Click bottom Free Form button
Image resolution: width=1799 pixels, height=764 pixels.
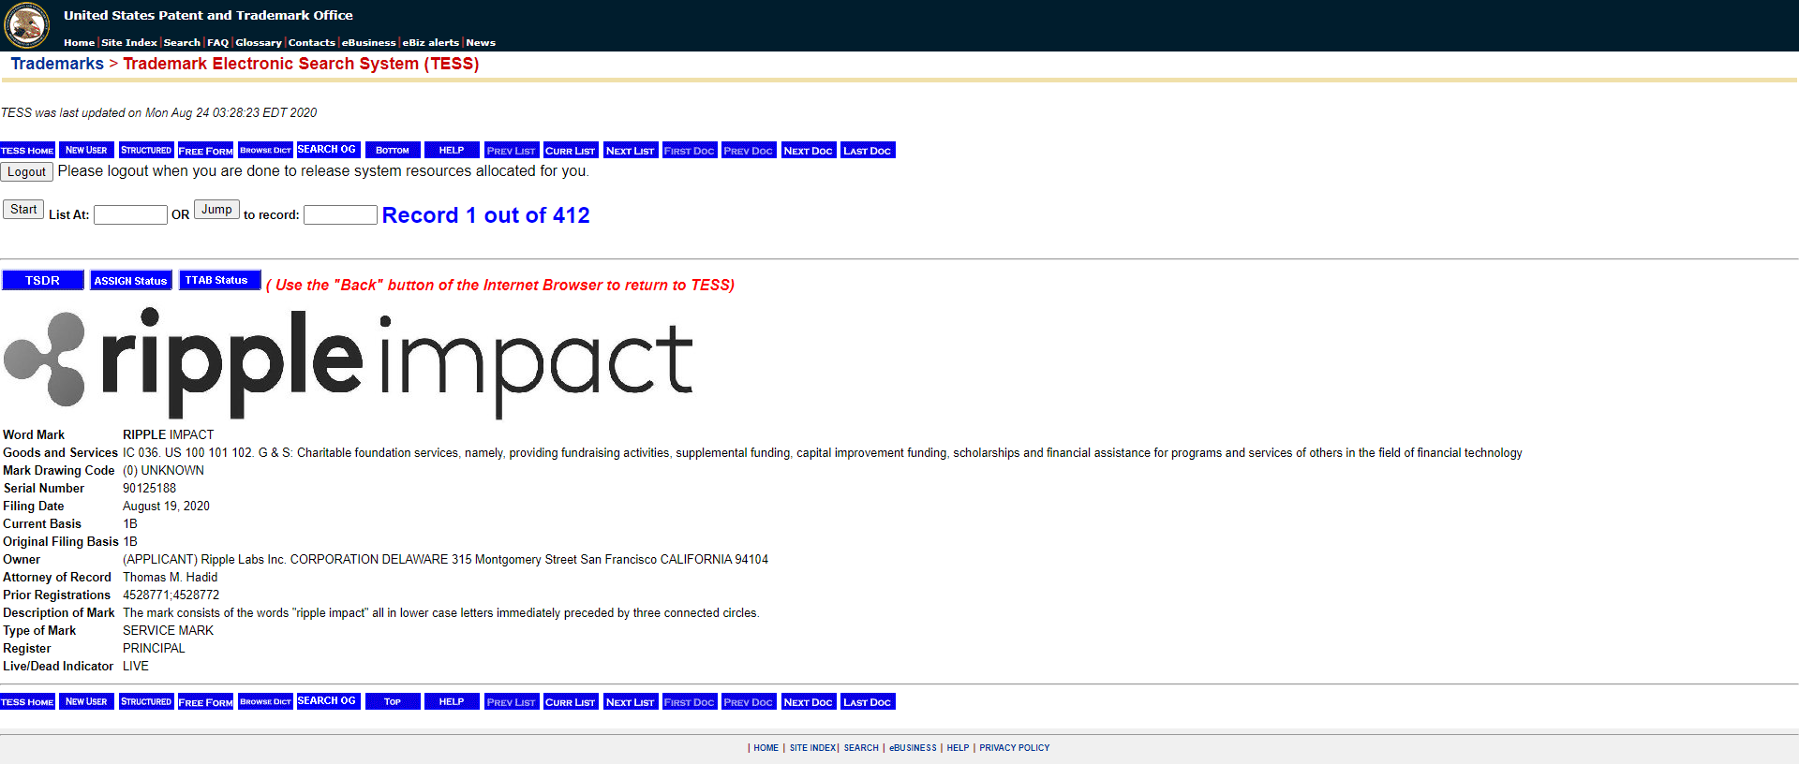(x=205, y=701)
